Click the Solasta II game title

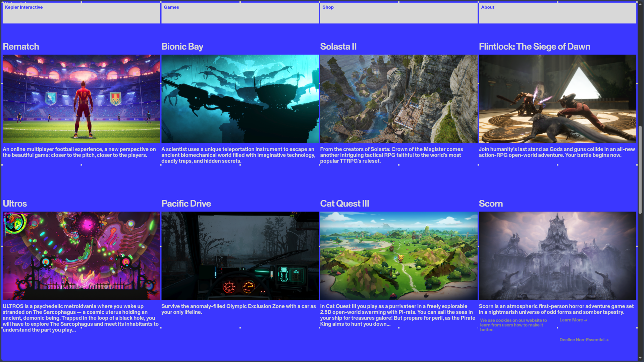pos(338,47)
